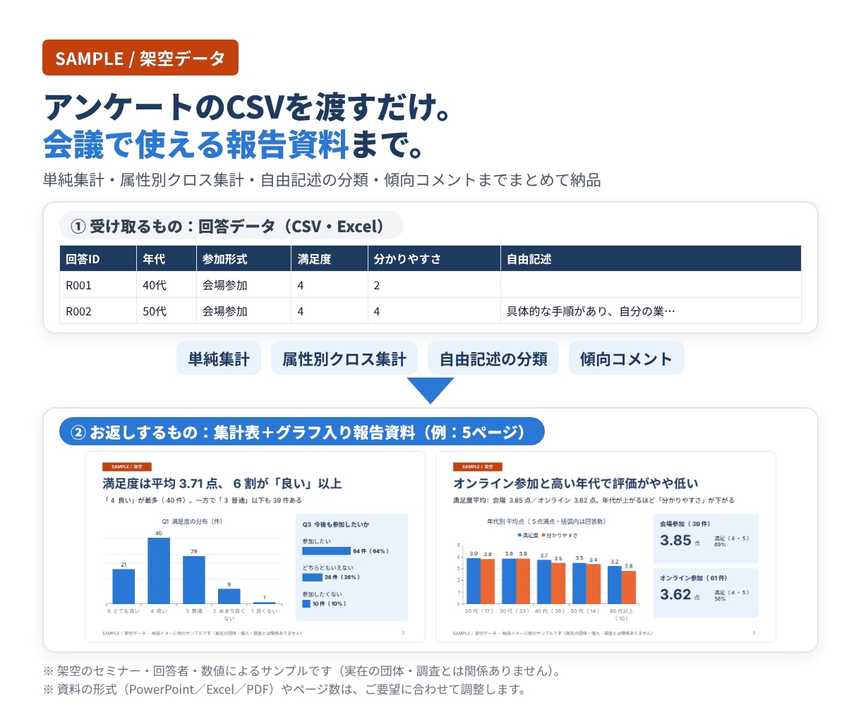This screenshot has width=861, height=717.
Task: Click the subtitle starting 単純集計・属性別クロス集計
Action: click(x=322, y=180)
